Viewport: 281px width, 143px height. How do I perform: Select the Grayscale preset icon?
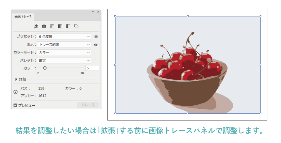coord(60,26)
